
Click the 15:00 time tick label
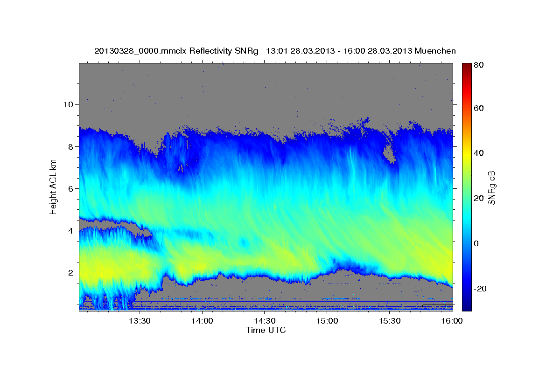pyautogui.click(x=328, y=321)
